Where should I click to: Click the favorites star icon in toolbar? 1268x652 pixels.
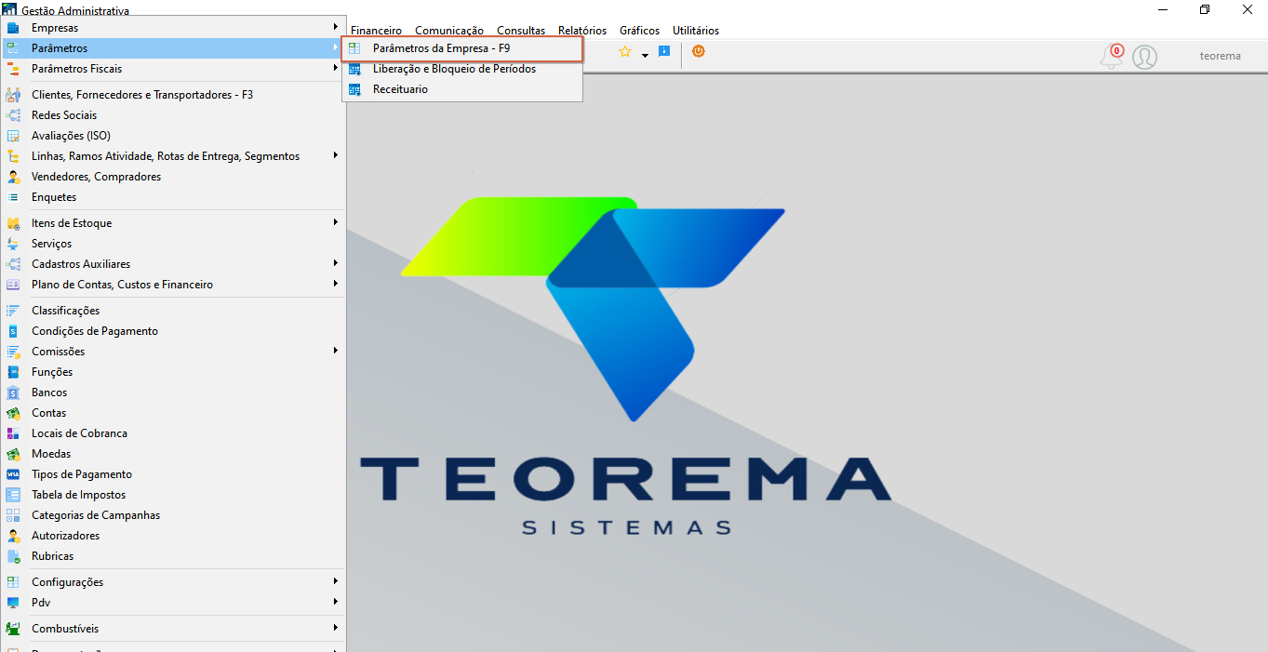pyautogui.click(x=625, y=52)
